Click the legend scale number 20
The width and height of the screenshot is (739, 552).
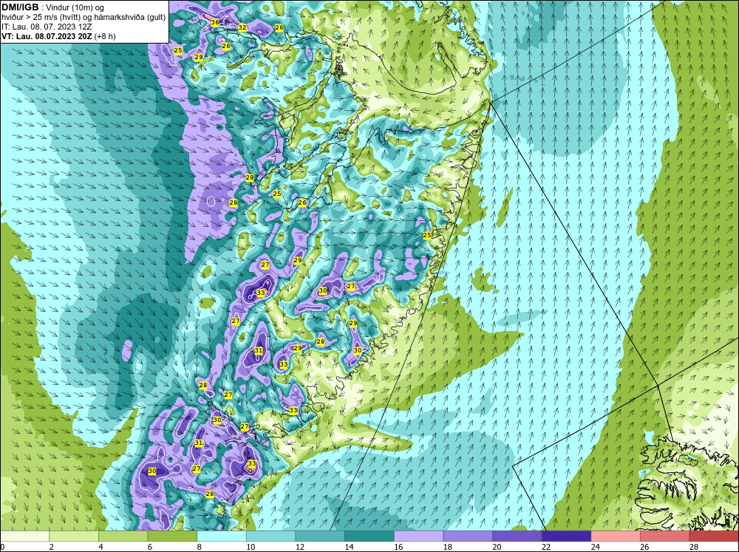pos(497,547)
